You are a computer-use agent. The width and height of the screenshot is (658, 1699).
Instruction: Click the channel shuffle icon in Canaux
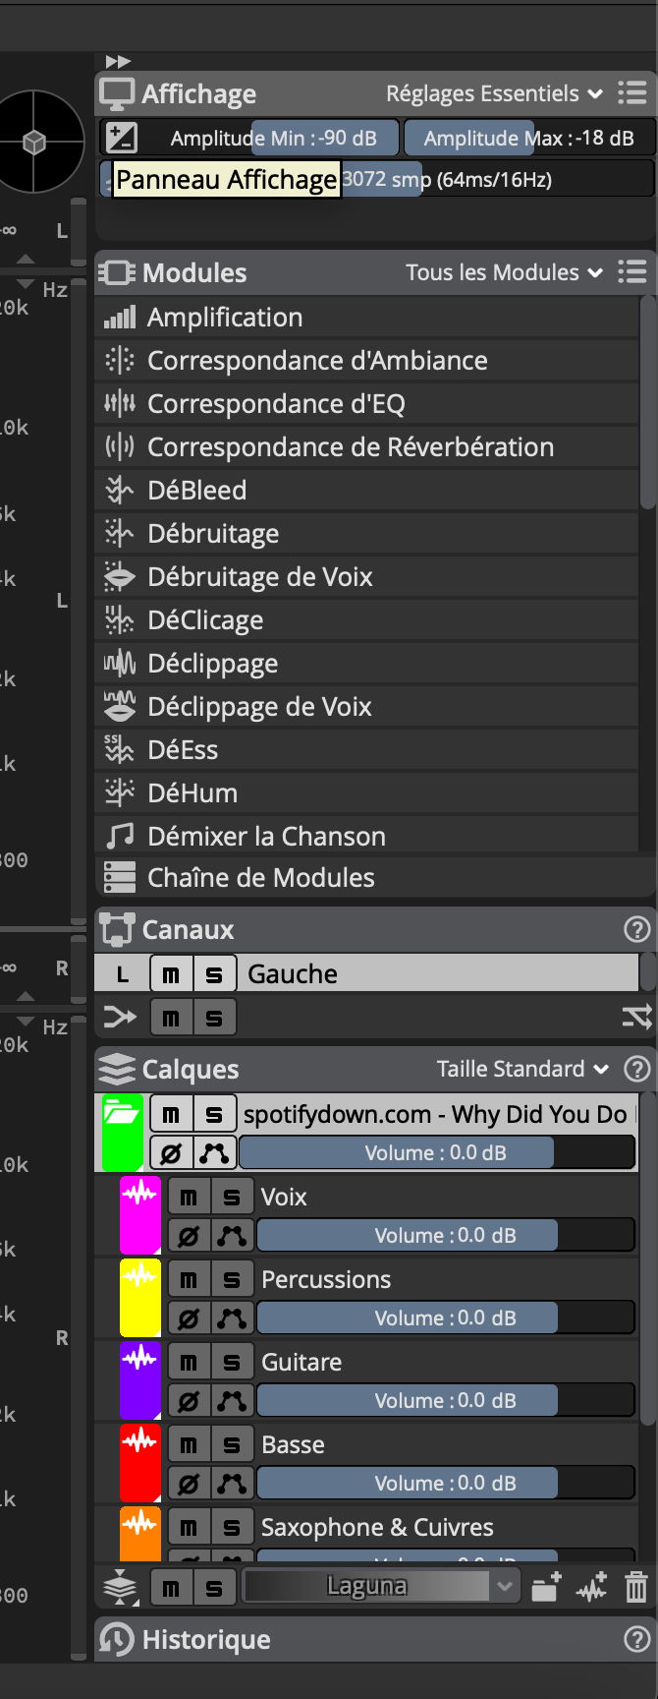point(636,1017)
